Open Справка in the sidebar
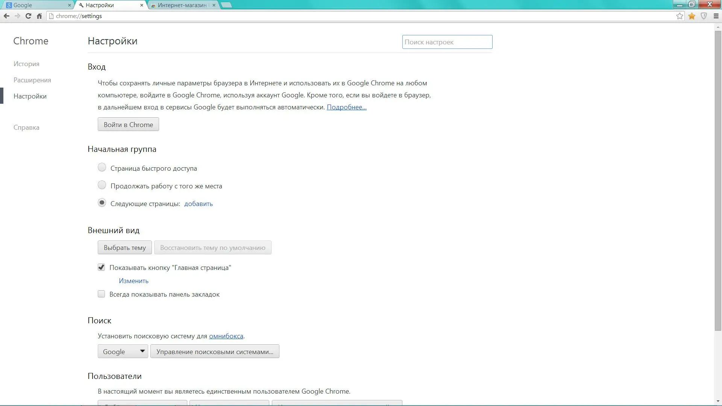 (x=26, y=127)
